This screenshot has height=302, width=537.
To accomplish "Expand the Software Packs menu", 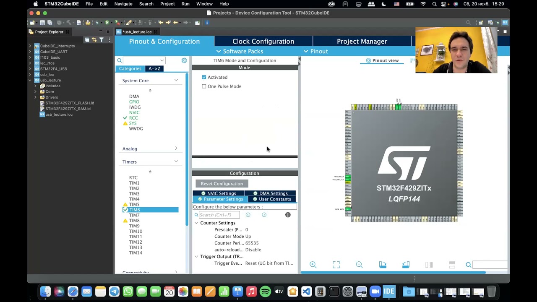I will [240, 51].
